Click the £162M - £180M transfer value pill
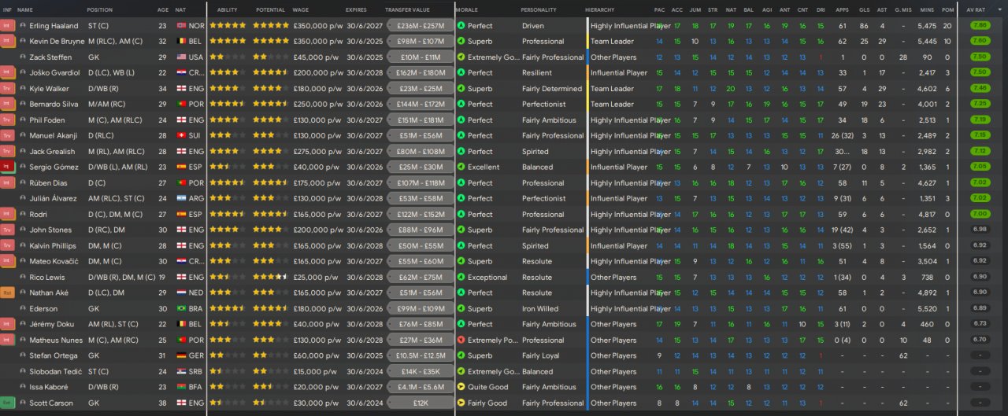1008x416 pixels. click(421, 73)
